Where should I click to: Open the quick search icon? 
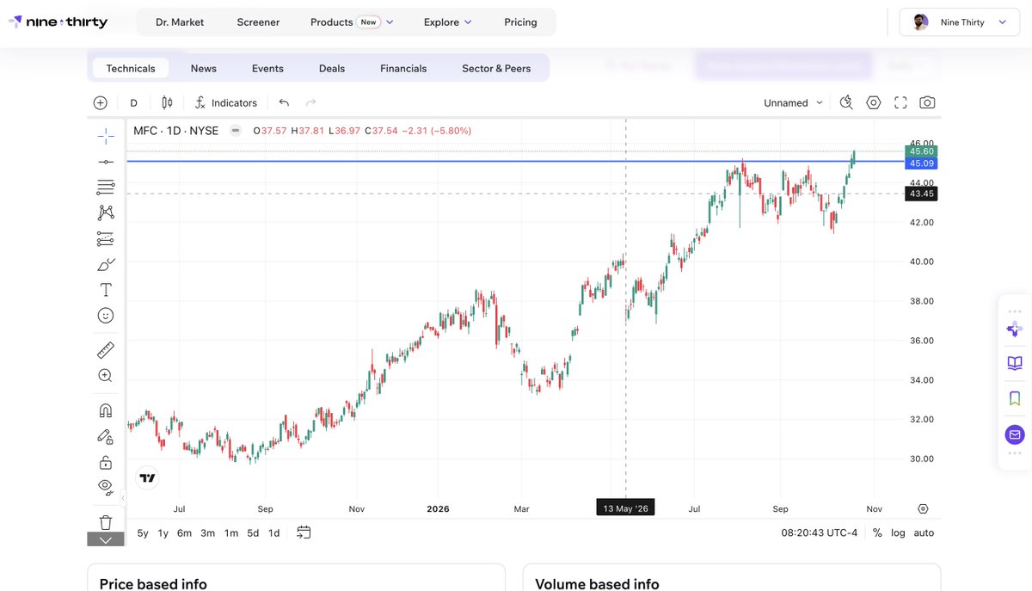click(846, 102)
